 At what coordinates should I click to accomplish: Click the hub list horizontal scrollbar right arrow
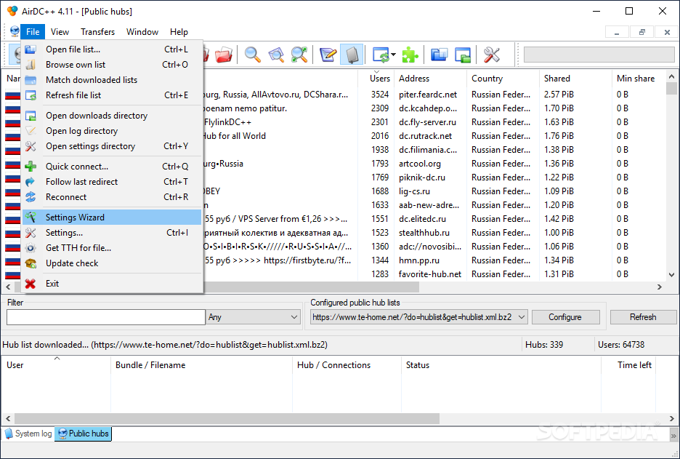(x=660, y=287)
